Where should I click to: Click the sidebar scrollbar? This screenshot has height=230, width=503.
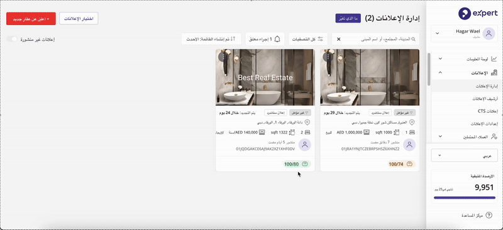point(429,69)
